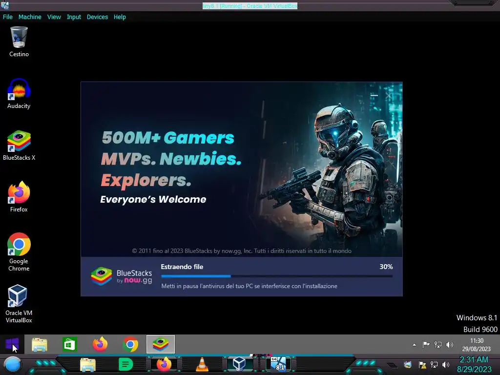Open Firefox in the host taskbar
500x375 pixels.
(164, 364)
